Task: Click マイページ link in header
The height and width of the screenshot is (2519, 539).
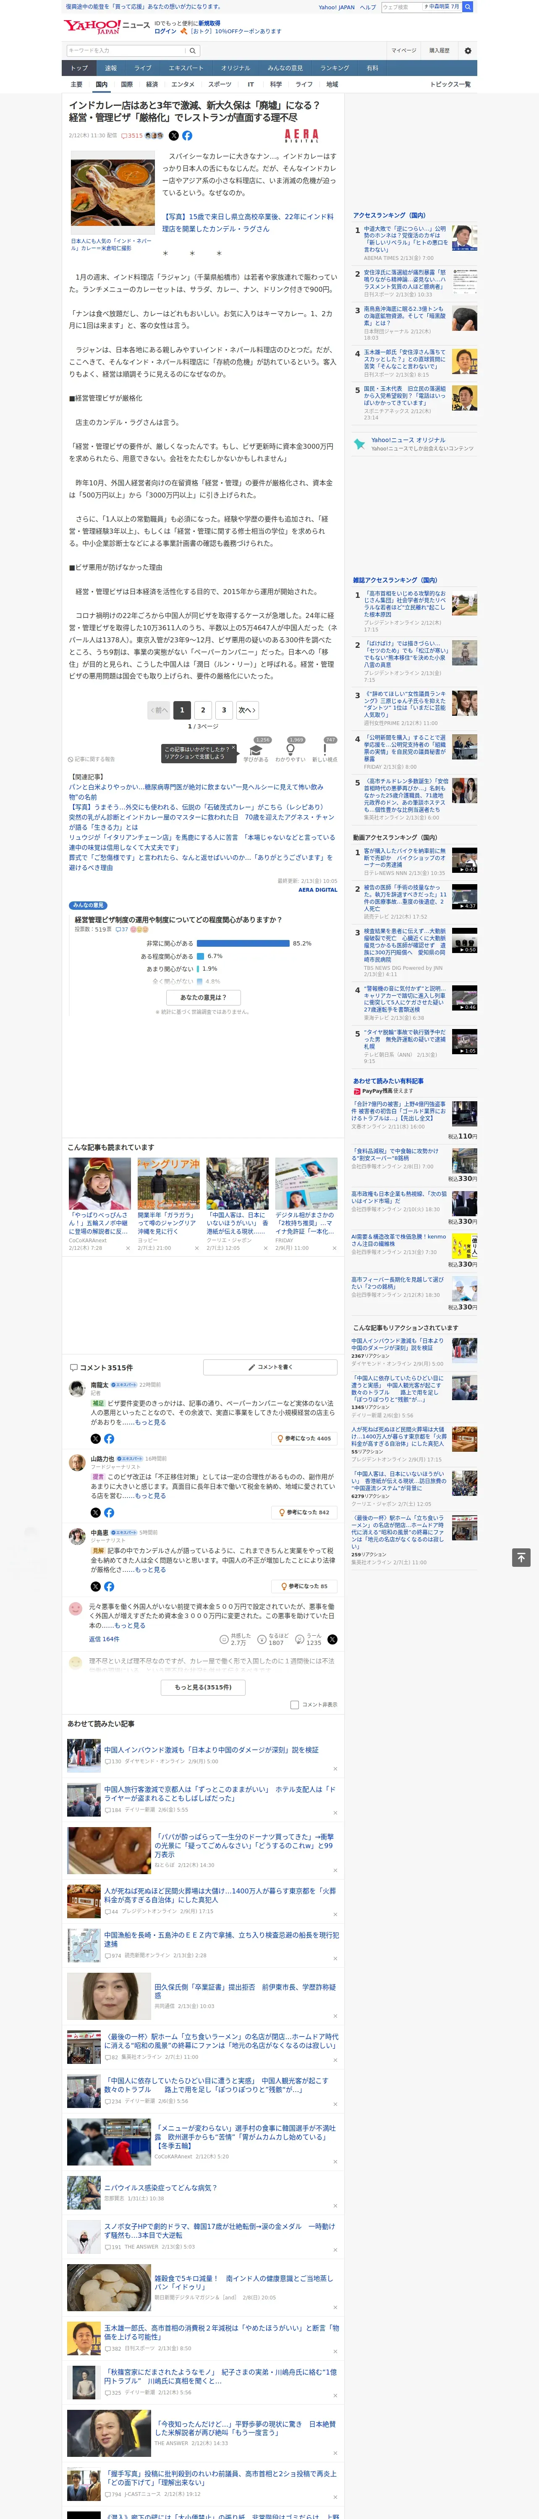Action: point(404,51)
